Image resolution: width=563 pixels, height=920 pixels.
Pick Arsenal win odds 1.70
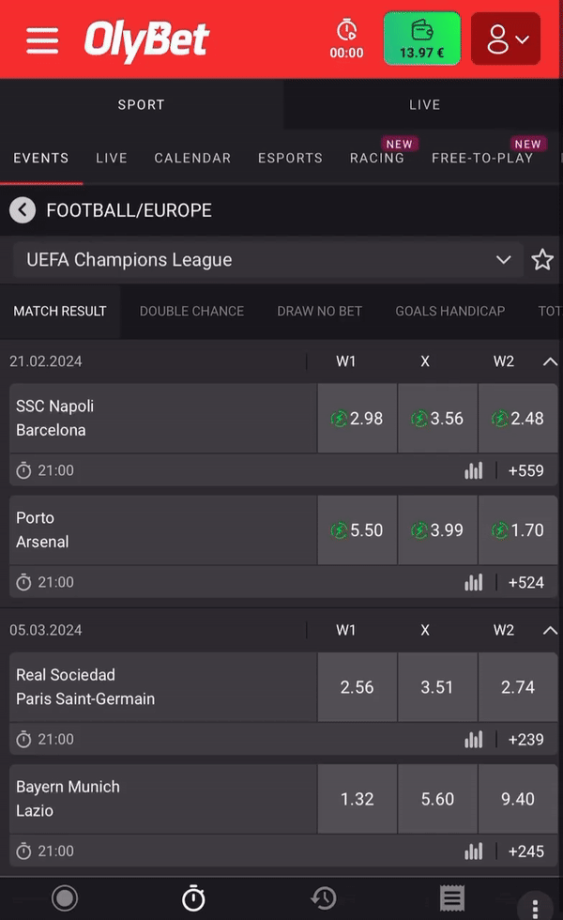coord(518,530)
